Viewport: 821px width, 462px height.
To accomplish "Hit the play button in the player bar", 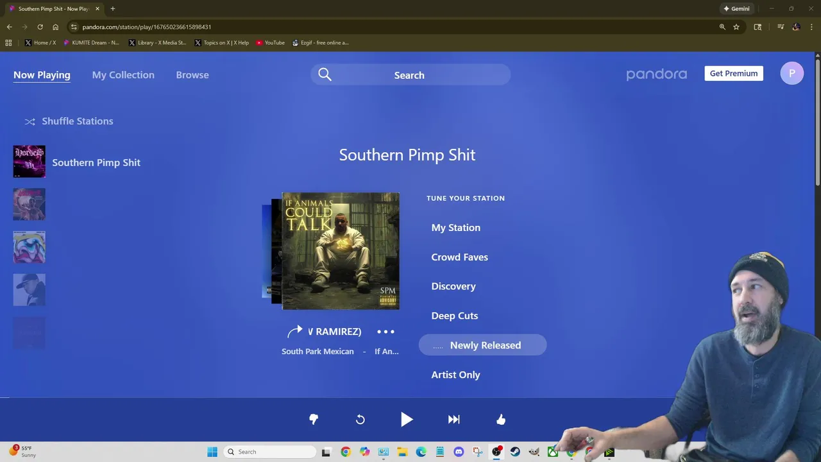I will pos(407,420).
